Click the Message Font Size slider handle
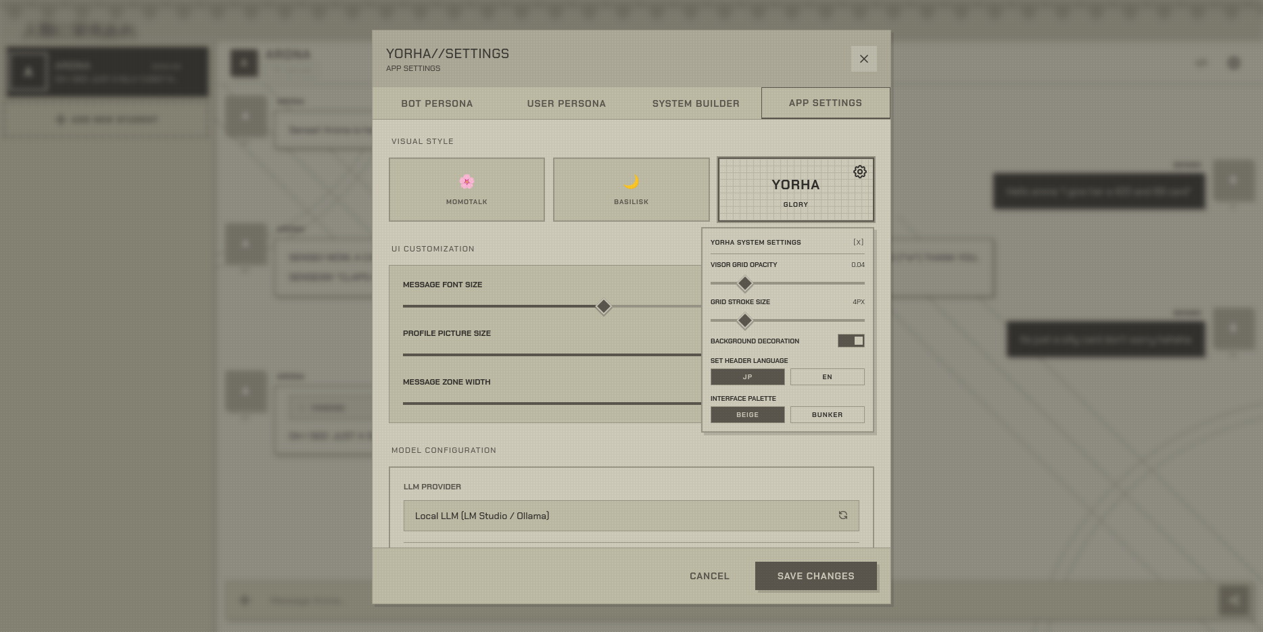This screenshot has width=1263, height=632. pos(604,306)
